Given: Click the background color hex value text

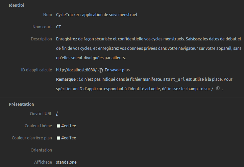Looking at the screenshot, I should point(69,138).
